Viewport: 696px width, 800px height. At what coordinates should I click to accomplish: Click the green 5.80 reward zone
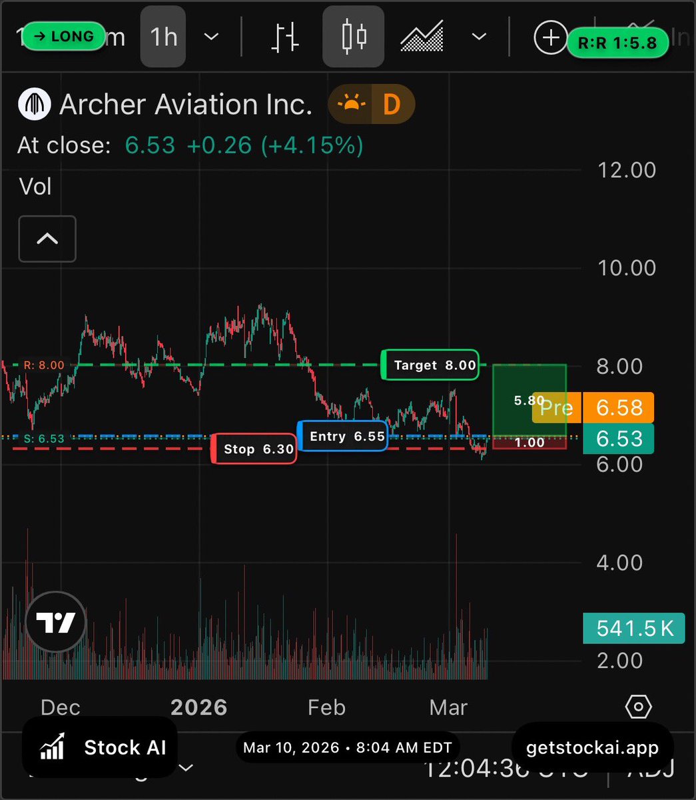[x=529, y=401]
